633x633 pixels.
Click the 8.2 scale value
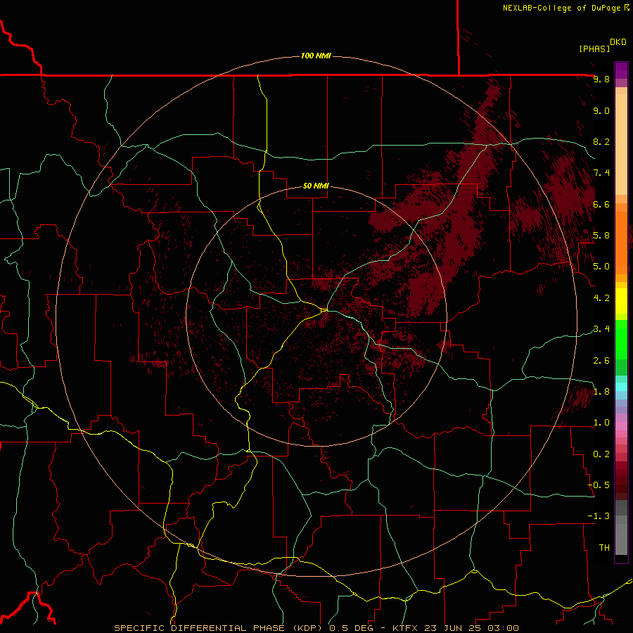click(x=601, y=141)
